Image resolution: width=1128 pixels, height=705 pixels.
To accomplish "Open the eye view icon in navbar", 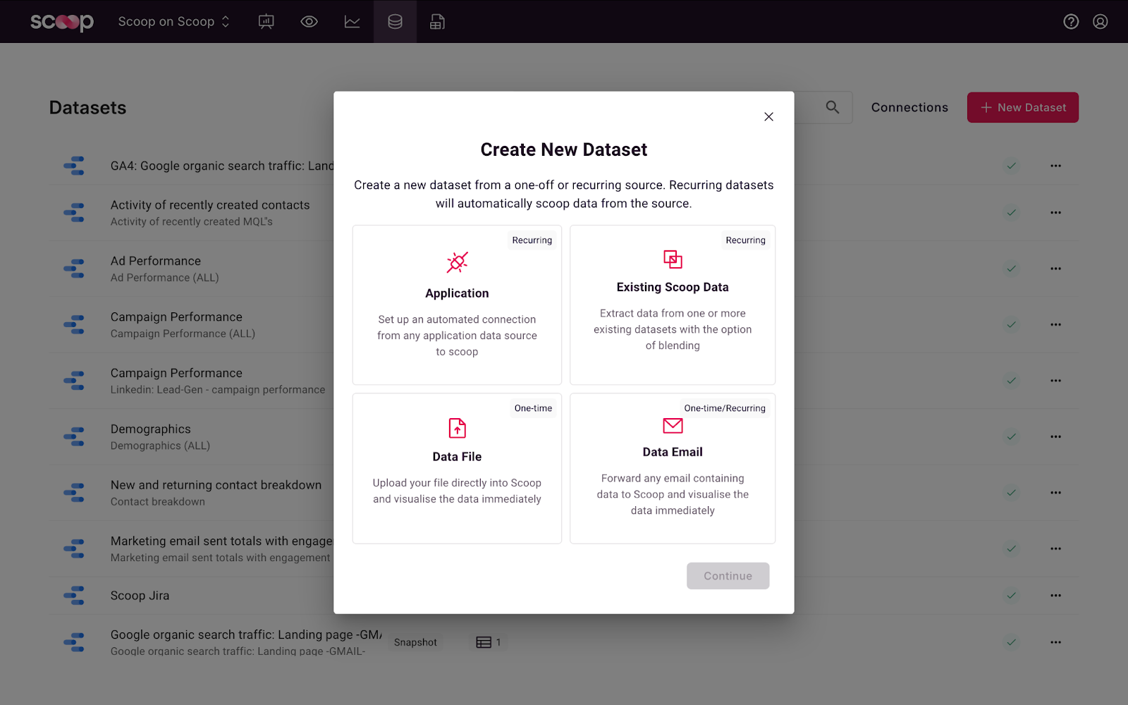I will [x=309, y=22].
